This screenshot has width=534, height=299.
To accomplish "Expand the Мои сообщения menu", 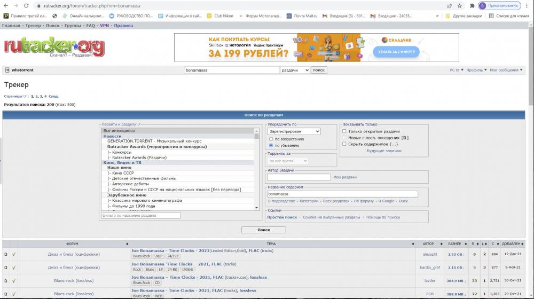I will pos(506,70).
